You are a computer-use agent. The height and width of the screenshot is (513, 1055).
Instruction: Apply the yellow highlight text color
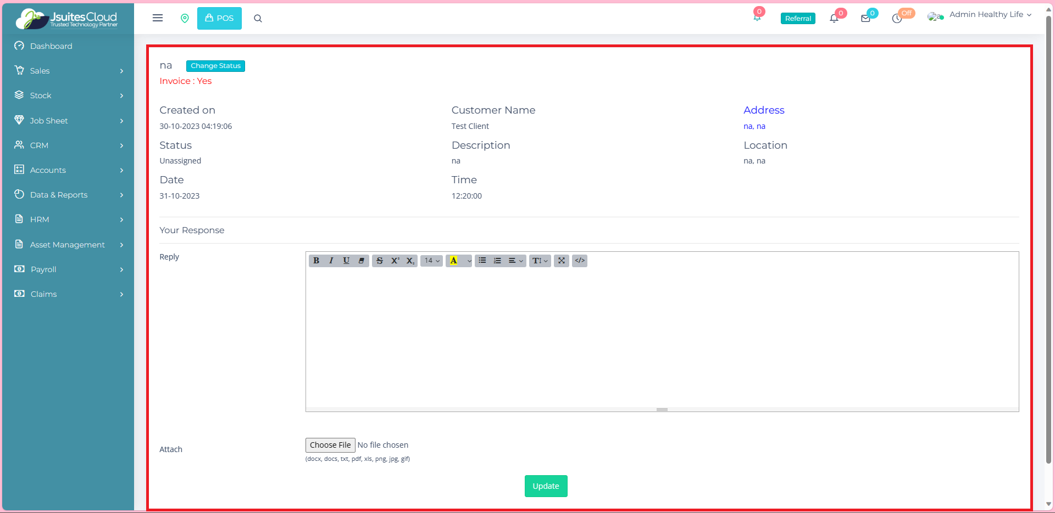pos(453,261)
